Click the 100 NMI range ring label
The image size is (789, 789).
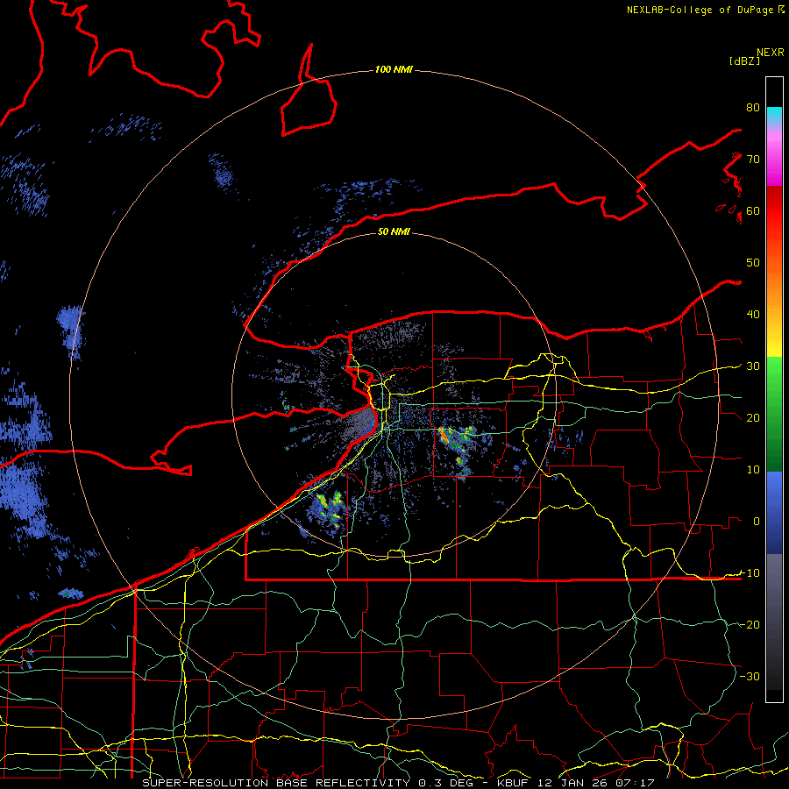394,69
